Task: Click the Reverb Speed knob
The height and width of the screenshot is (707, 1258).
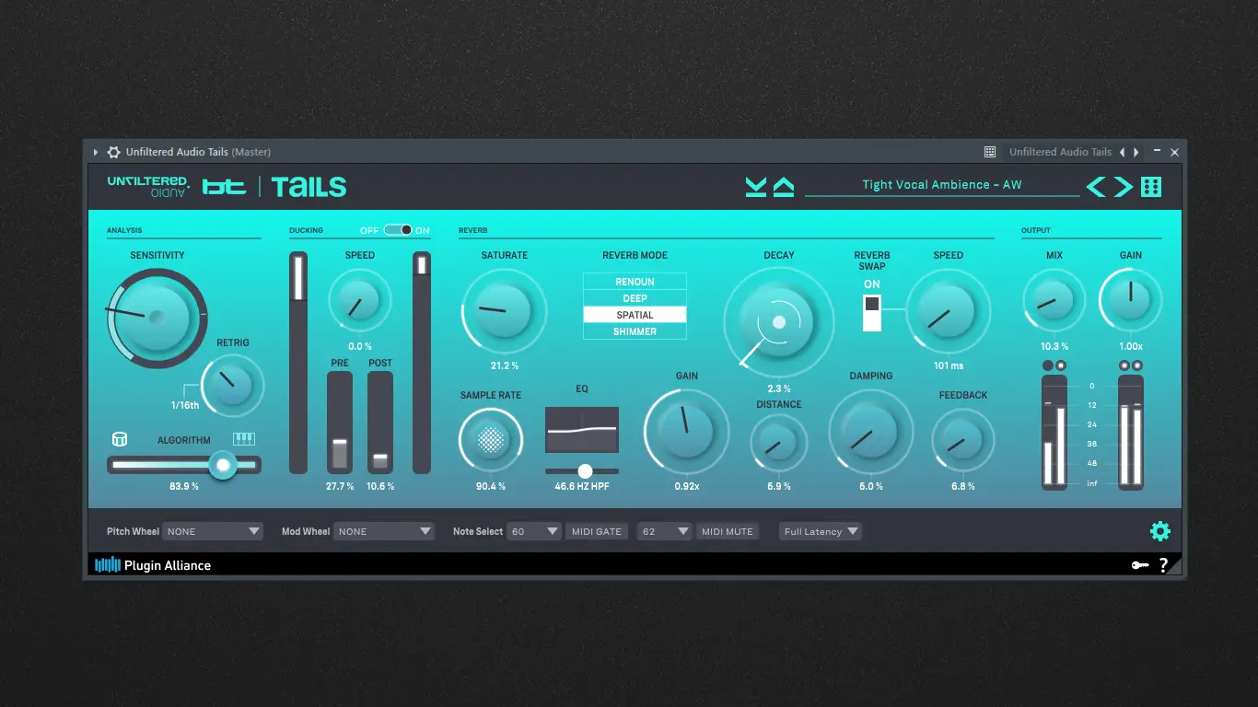Action: tap(949, 311)
